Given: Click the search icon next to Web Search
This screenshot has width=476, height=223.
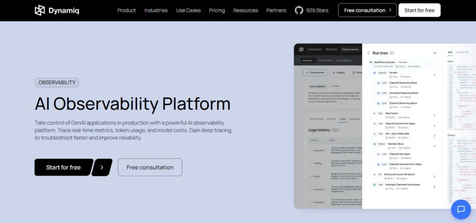Looking at the screenshot, I should tap(374, 114).
